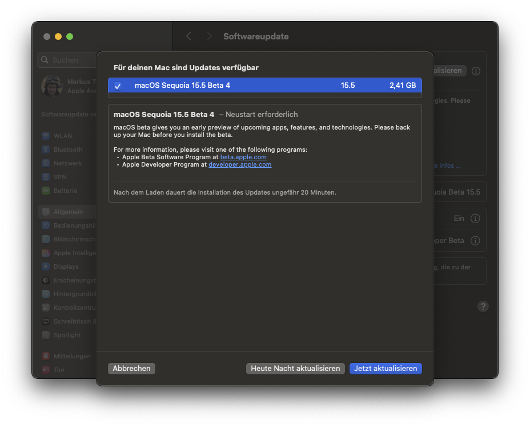Open the Allgemein settings label
The width and height of the screenshot is (530, 428).
pyautogui.click(x=69, y=212)
